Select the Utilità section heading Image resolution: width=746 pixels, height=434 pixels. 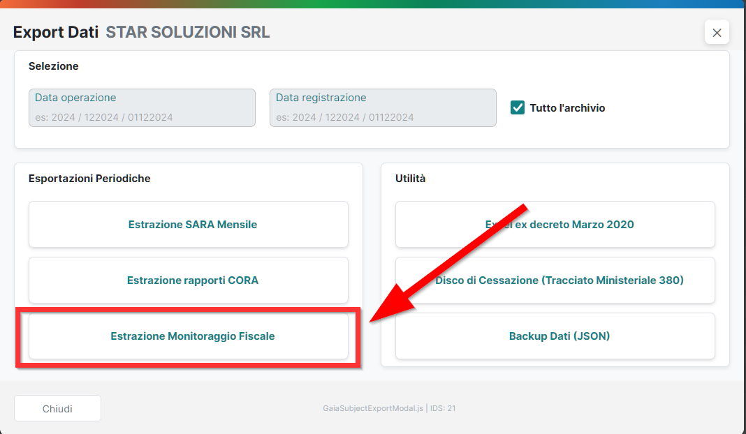tap(410, 178)
